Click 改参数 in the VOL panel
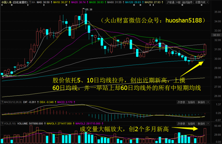This screenshot has height=144, width=222. coord(181,124)
